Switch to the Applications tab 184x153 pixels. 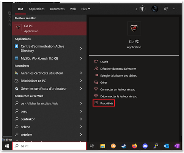click(x=36, y=9)
